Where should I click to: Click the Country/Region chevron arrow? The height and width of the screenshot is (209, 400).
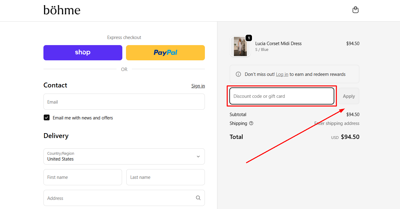198,156
